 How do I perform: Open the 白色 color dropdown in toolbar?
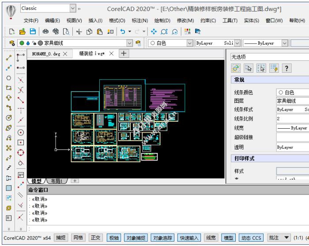189,43
